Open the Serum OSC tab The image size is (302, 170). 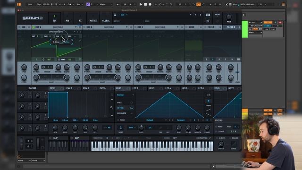click(55, 18)
